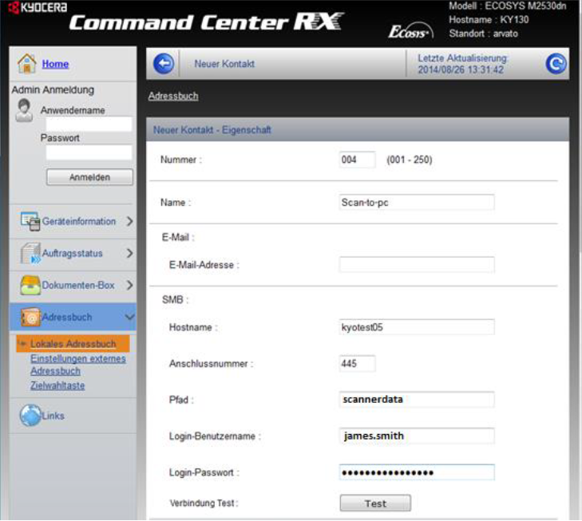Screen dimensions: 582x521
Task: Click the Dokumenten-Box icon
Action: click(x=30, y=285)
